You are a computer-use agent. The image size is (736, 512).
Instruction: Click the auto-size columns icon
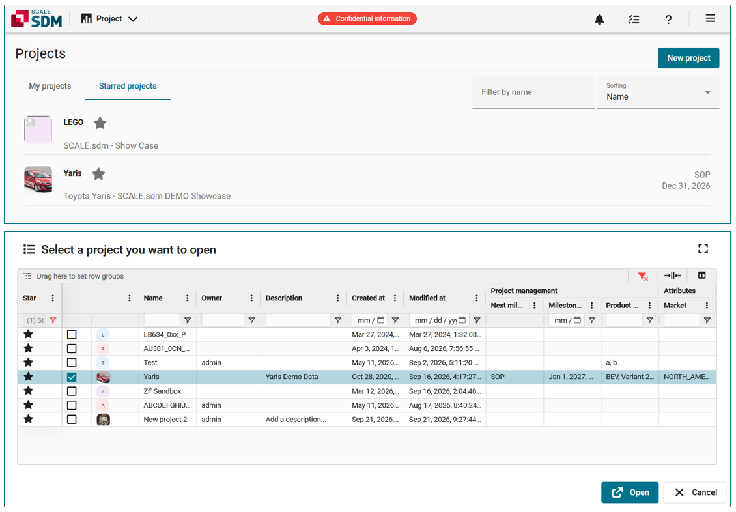[673, 276]
